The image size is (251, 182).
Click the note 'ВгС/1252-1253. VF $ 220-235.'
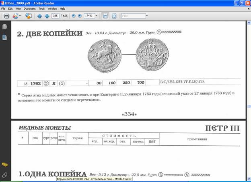[182, 82]
